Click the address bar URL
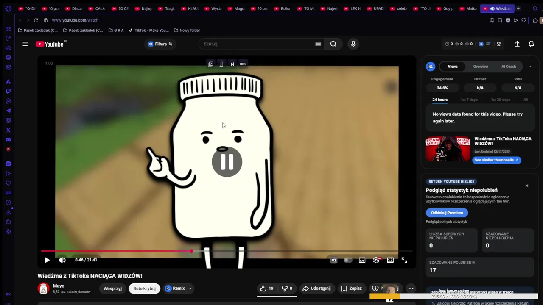Viewport: 543px width, 305px height. point(75,20)
